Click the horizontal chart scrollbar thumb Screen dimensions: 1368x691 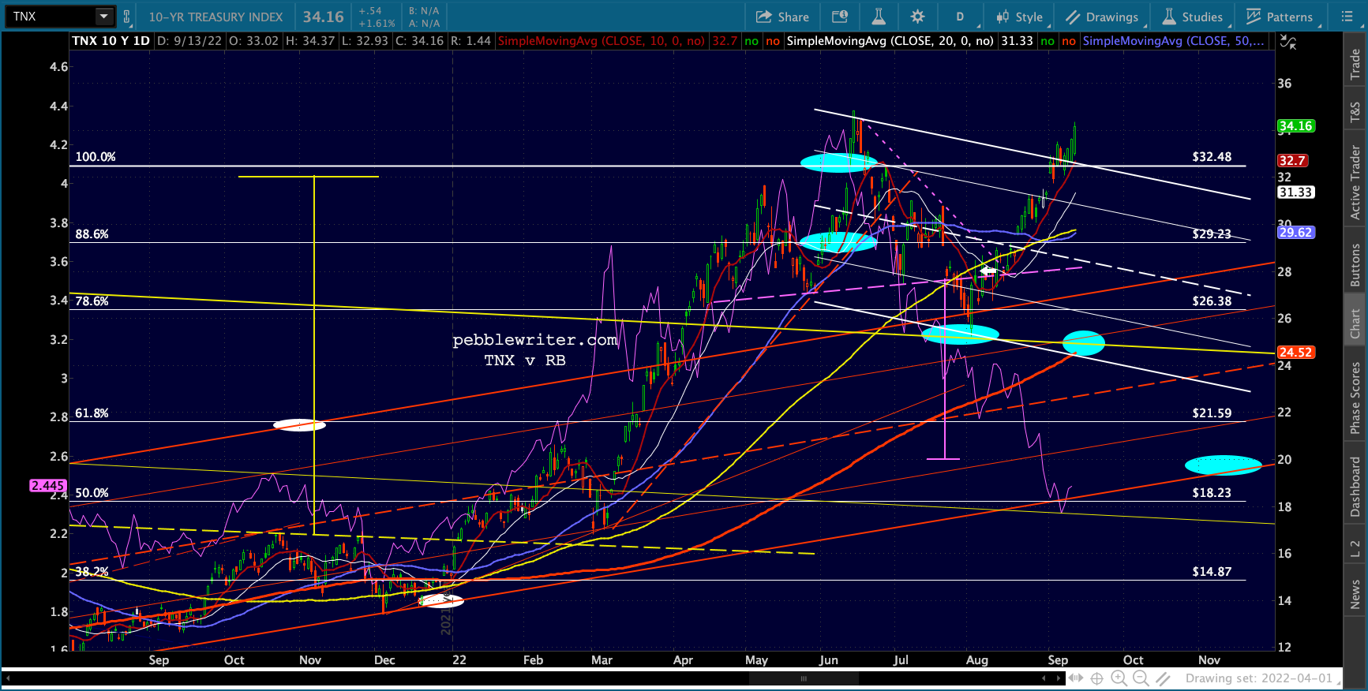coord(804,678)
